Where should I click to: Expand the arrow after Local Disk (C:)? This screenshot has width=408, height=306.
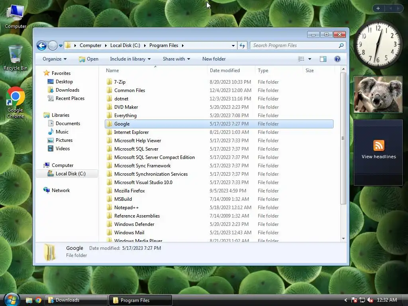[145, 45]
